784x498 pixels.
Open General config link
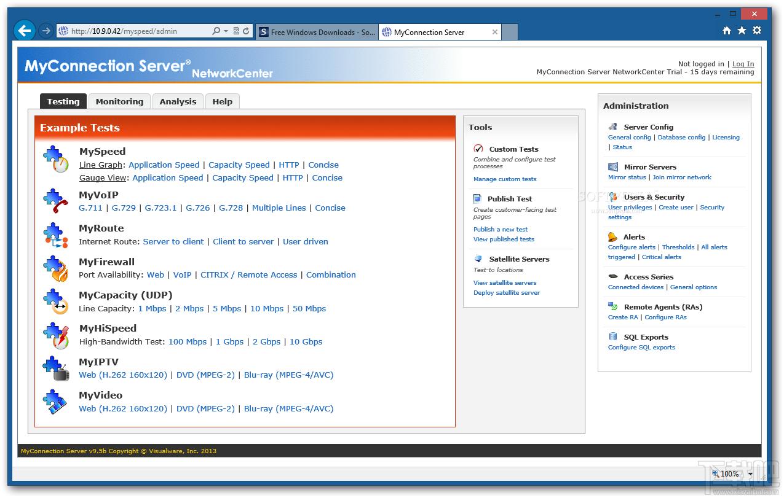coord(629,137)
